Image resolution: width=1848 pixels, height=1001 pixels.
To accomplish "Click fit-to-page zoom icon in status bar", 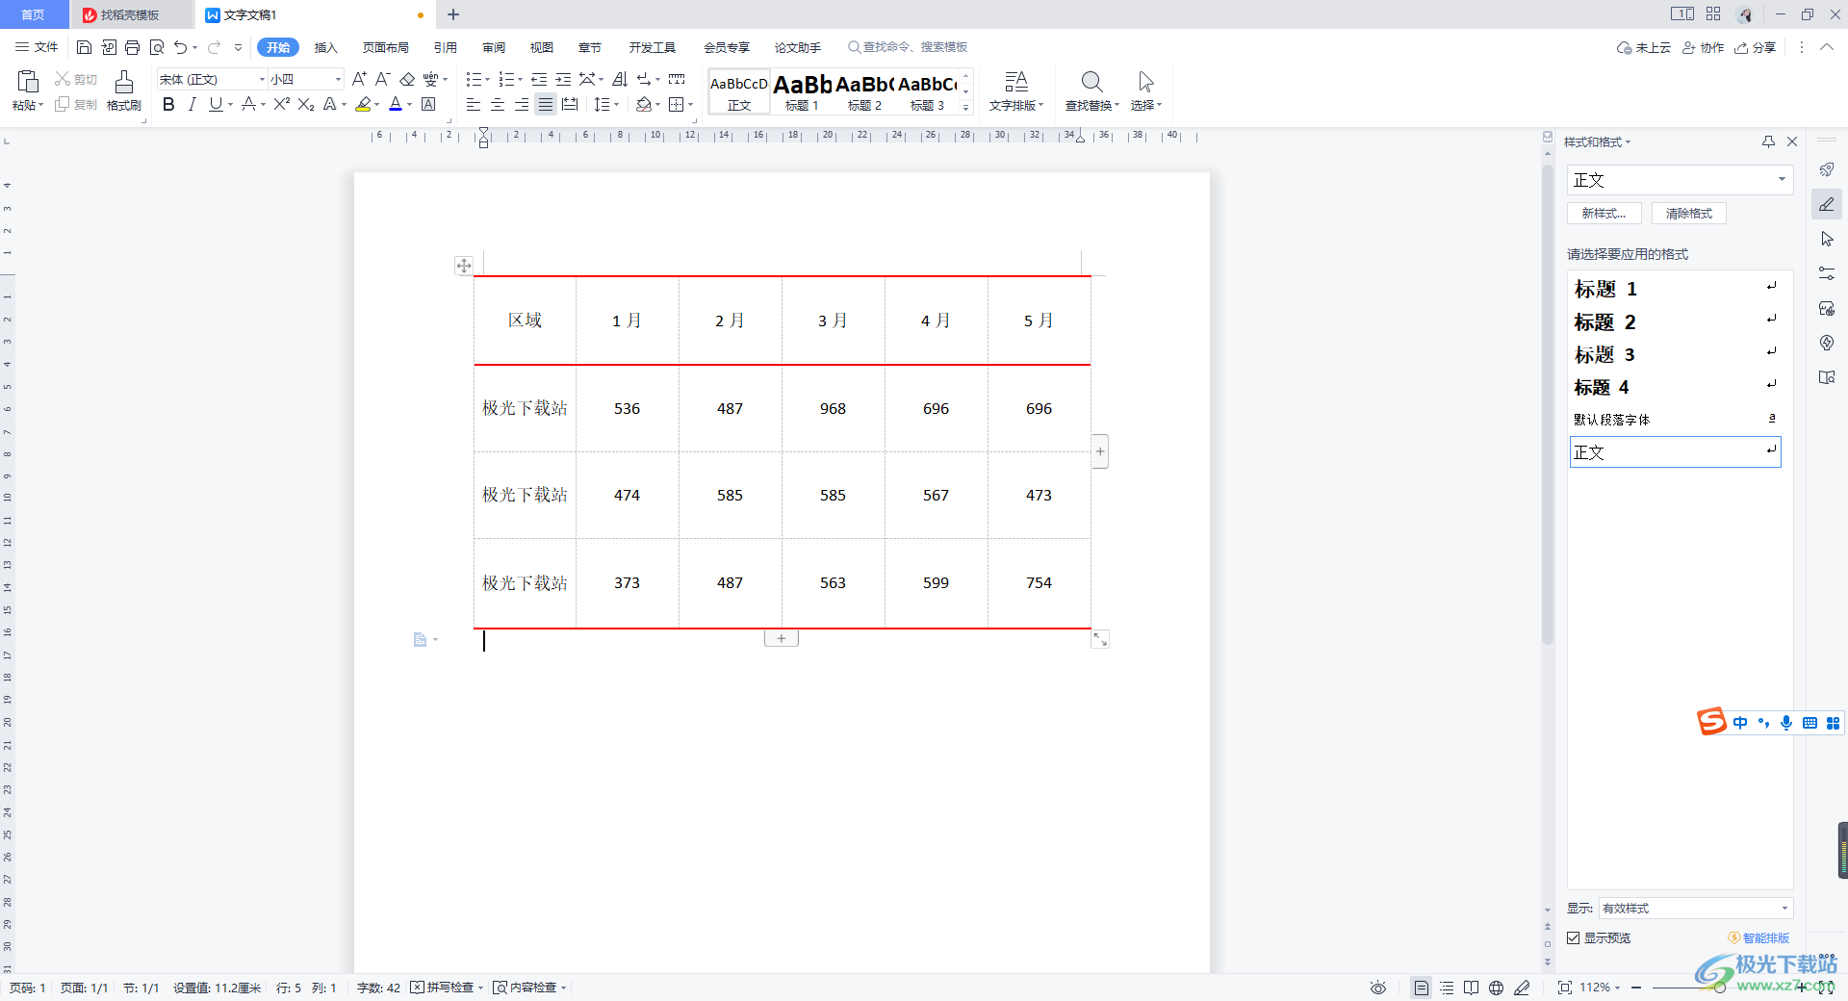I will click(1565, 988).
